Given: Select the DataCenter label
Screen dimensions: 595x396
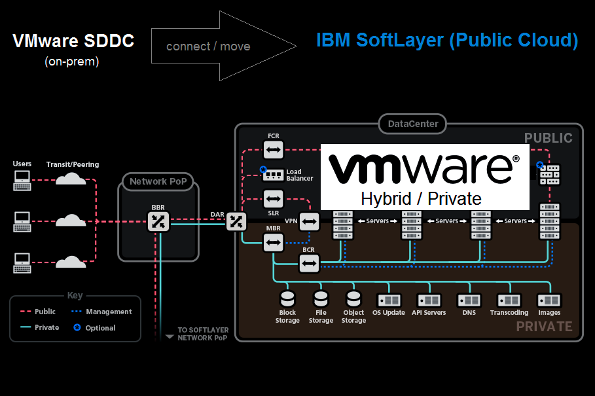Looking at the screenshot, I should [413, 124].
